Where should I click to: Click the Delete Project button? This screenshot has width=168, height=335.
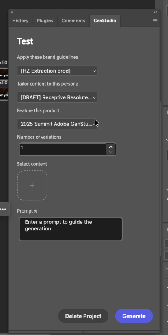tap(83, 316)
